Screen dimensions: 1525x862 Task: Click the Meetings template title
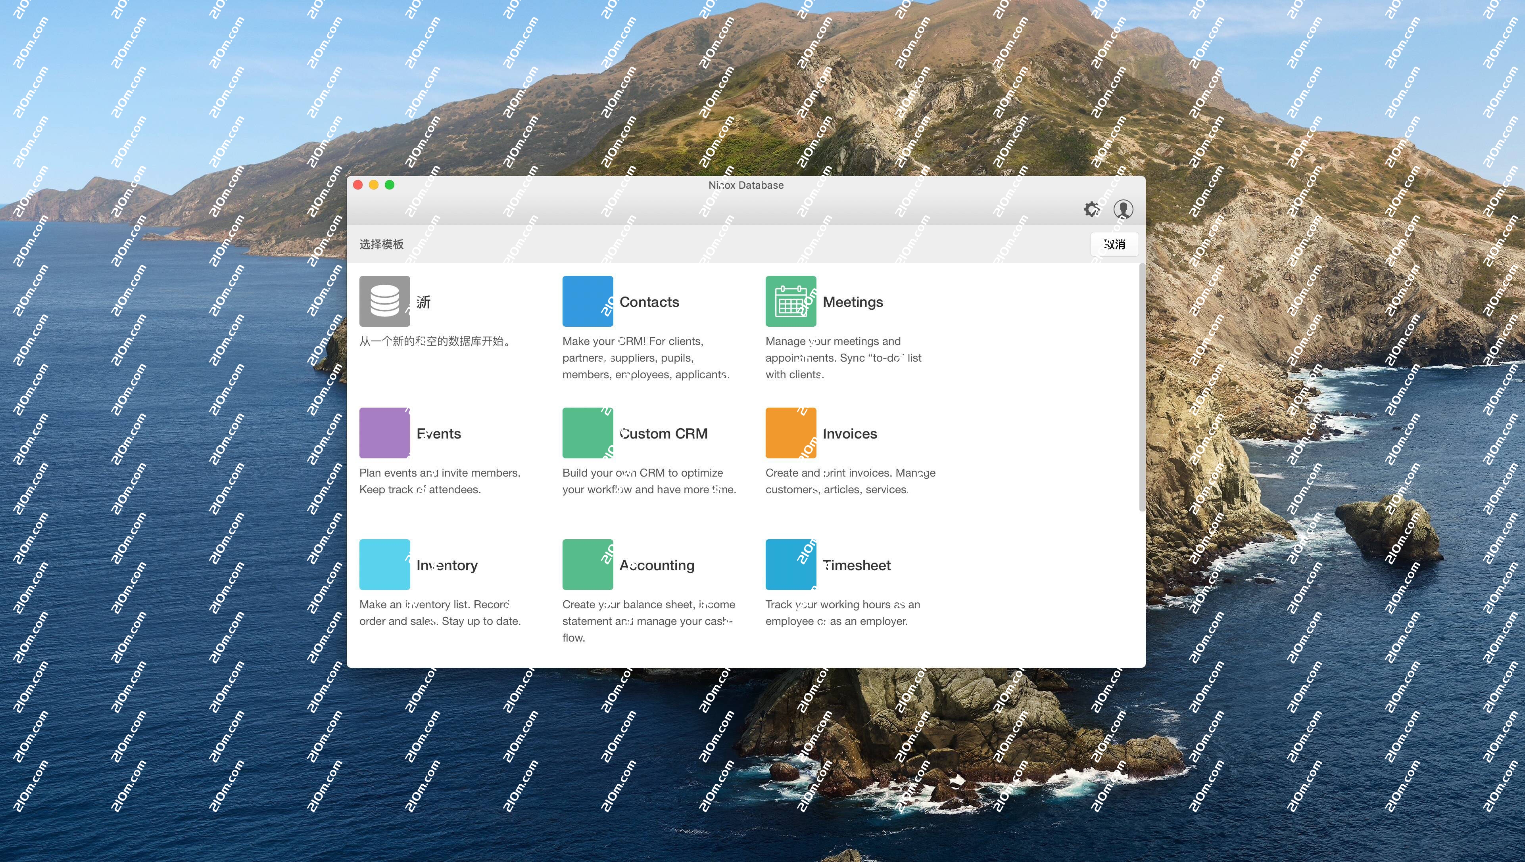(x=852, y=302)
